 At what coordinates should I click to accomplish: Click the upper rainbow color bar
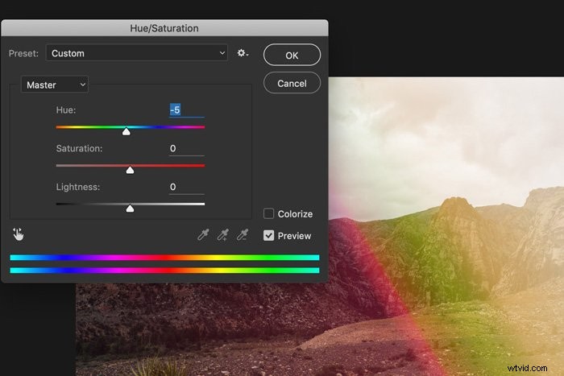164,258
